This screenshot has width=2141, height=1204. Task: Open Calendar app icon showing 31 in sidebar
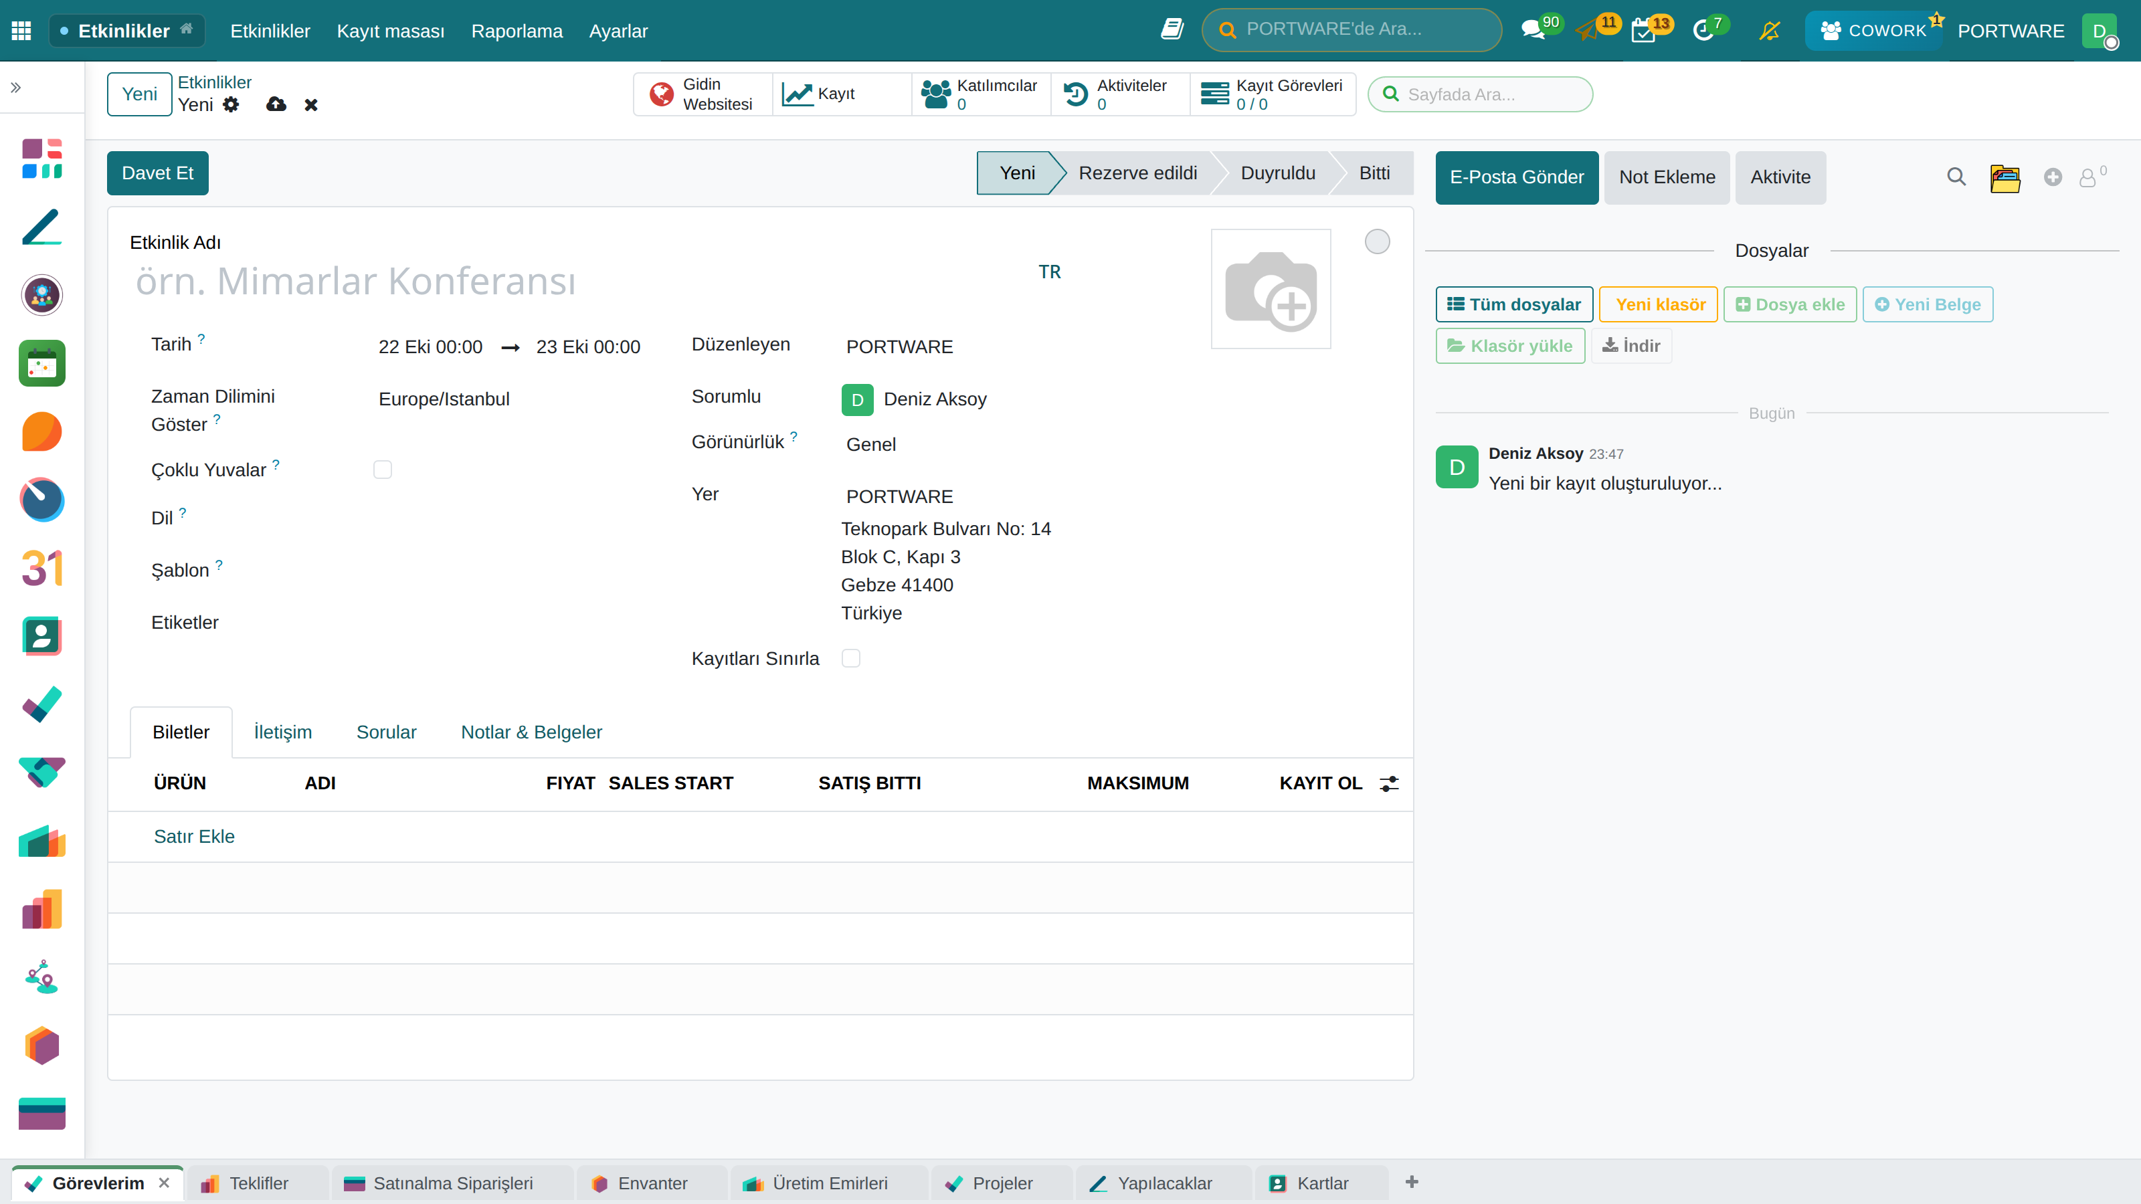[x=41, y=569]
